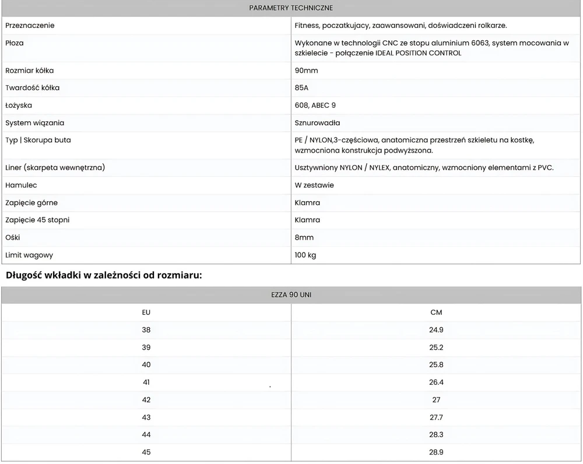The height and width of the screenshot is (464, 583).
Task: Click the 85A wheel hardness value
Action: (301, 88)
